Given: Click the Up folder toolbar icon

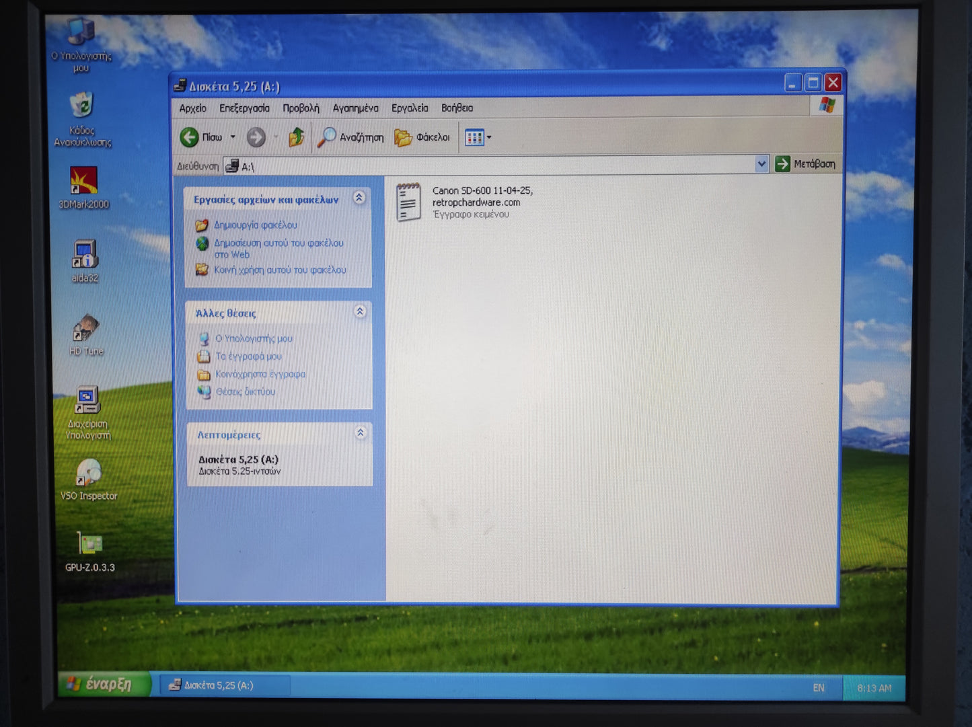Looking at the screenshot, I should [296, 137].
